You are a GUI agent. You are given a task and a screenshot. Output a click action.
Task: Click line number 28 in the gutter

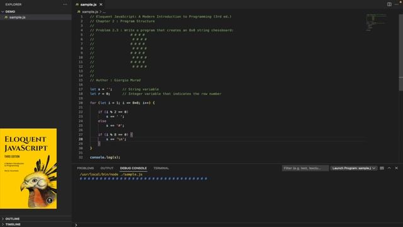(x=81, y=139)
